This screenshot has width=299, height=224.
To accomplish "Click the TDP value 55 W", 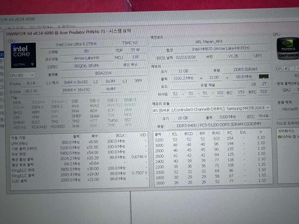I will (135, 50).
